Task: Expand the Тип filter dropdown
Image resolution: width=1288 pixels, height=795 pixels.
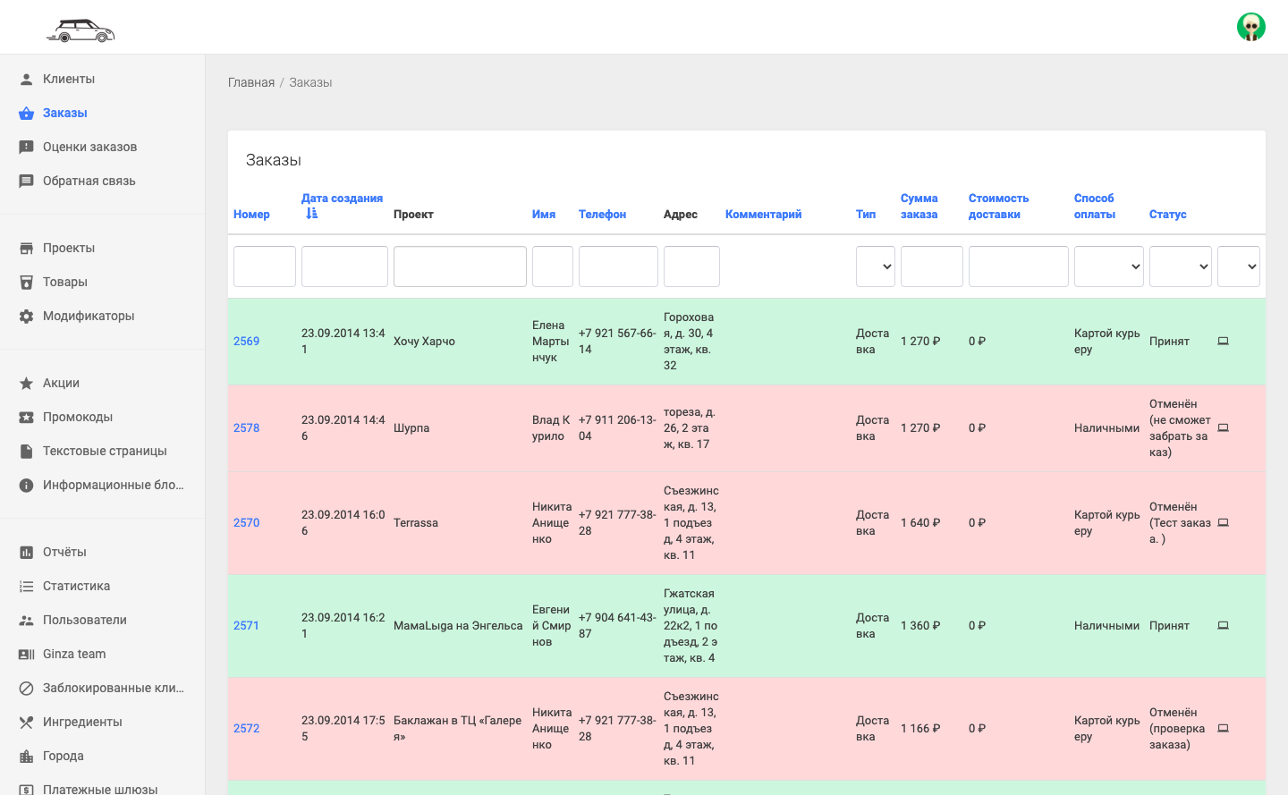Action: pos(875,266)
